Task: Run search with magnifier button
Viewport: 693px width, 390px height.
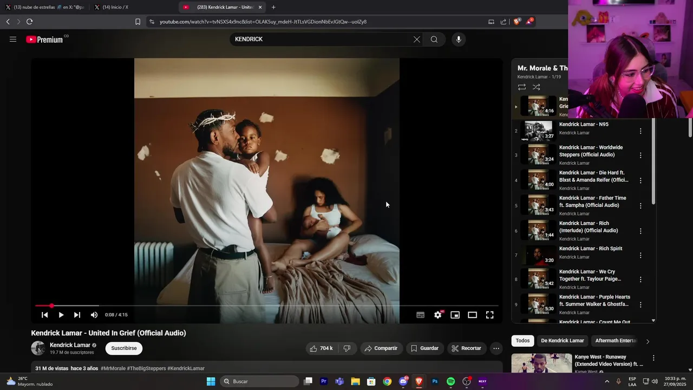Action: pyautogui.click(x=434, y=39)
